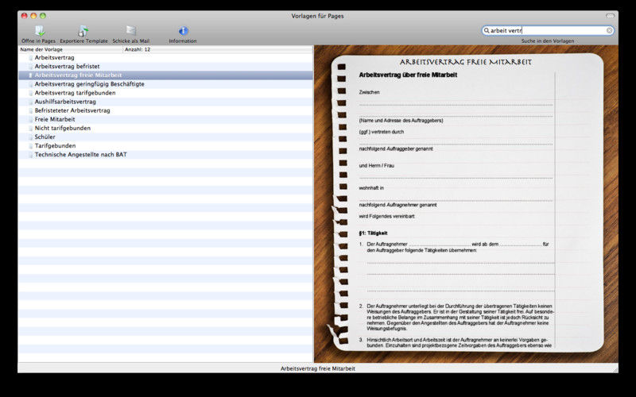Select the Schüler template row

tap(165, 137)
